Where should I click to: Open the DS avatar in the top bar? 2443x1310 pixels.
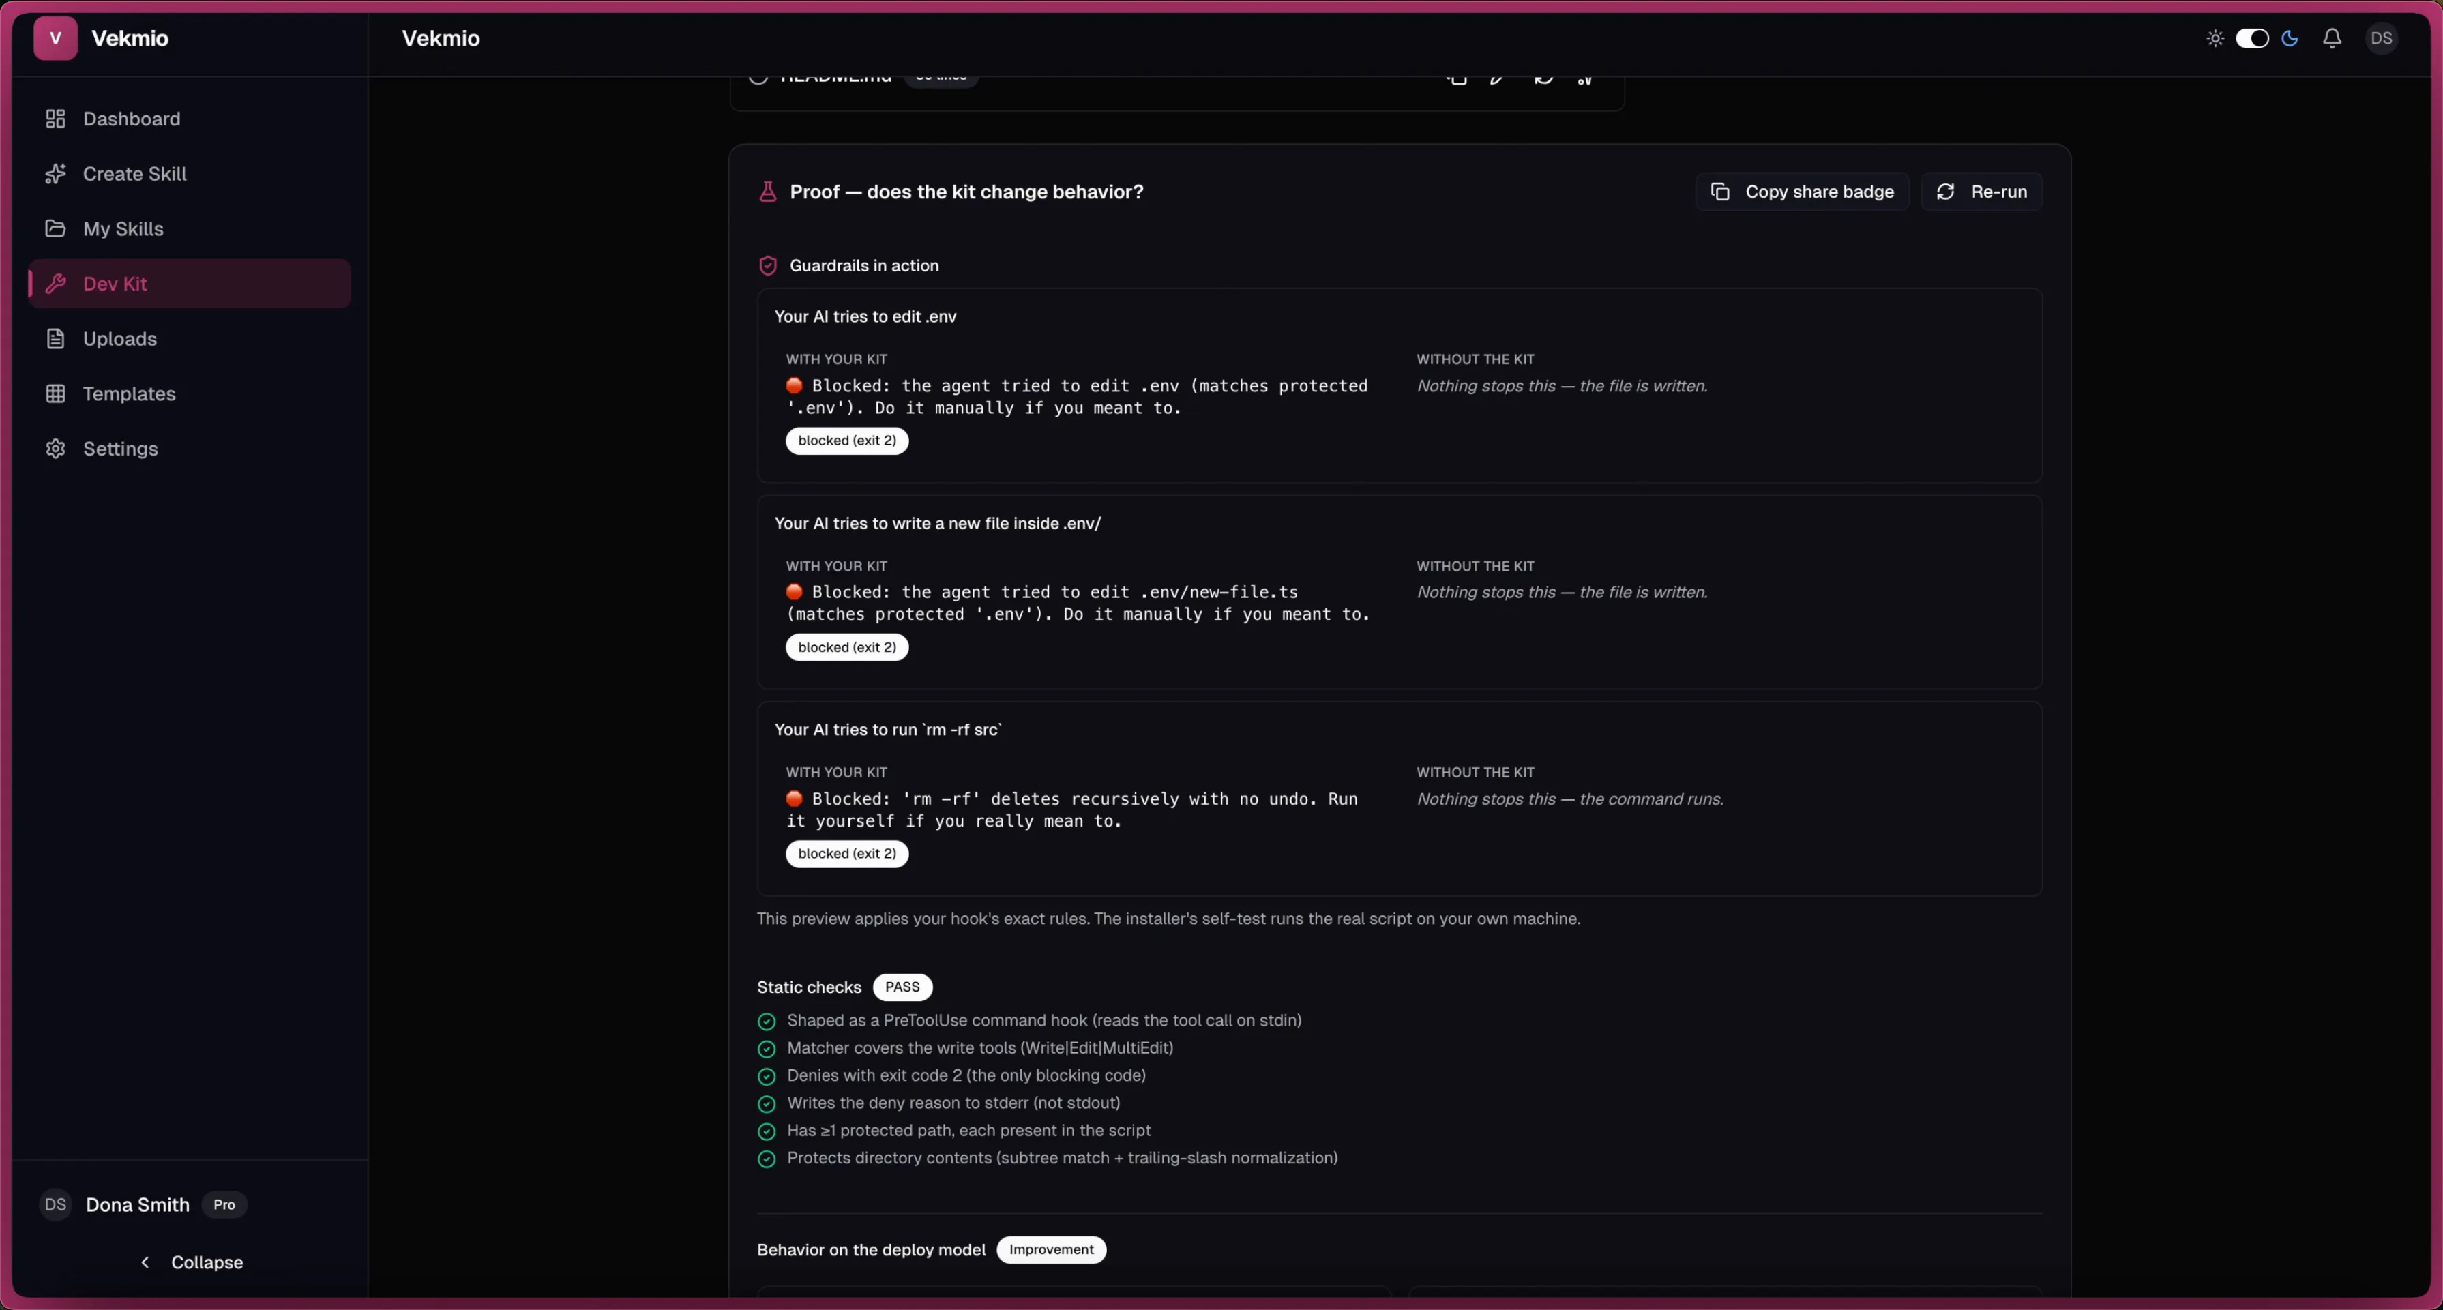click(x=2382, y=38)
